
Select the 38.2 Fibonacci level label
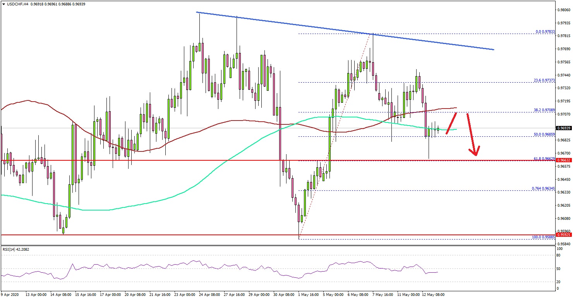(544, 110)
